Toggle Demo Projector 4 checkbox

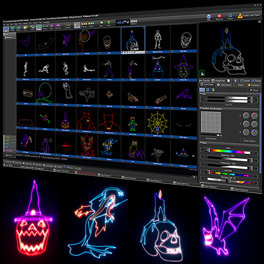click(123, 177)
